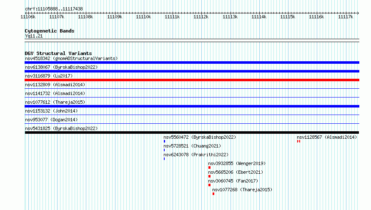
Task: Click the 11107k ruler tick label
Action: click(57, 17)
